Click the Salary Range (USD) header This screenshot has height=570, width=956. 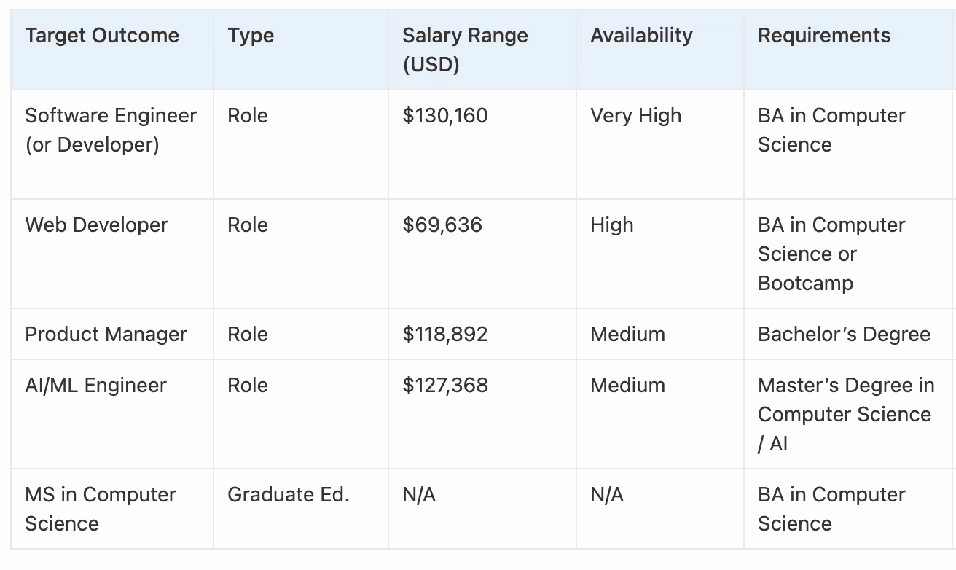click(482, 50)
